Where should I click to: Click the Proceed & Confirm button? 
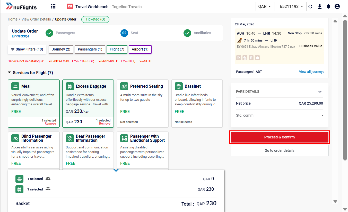coord(280,137)
